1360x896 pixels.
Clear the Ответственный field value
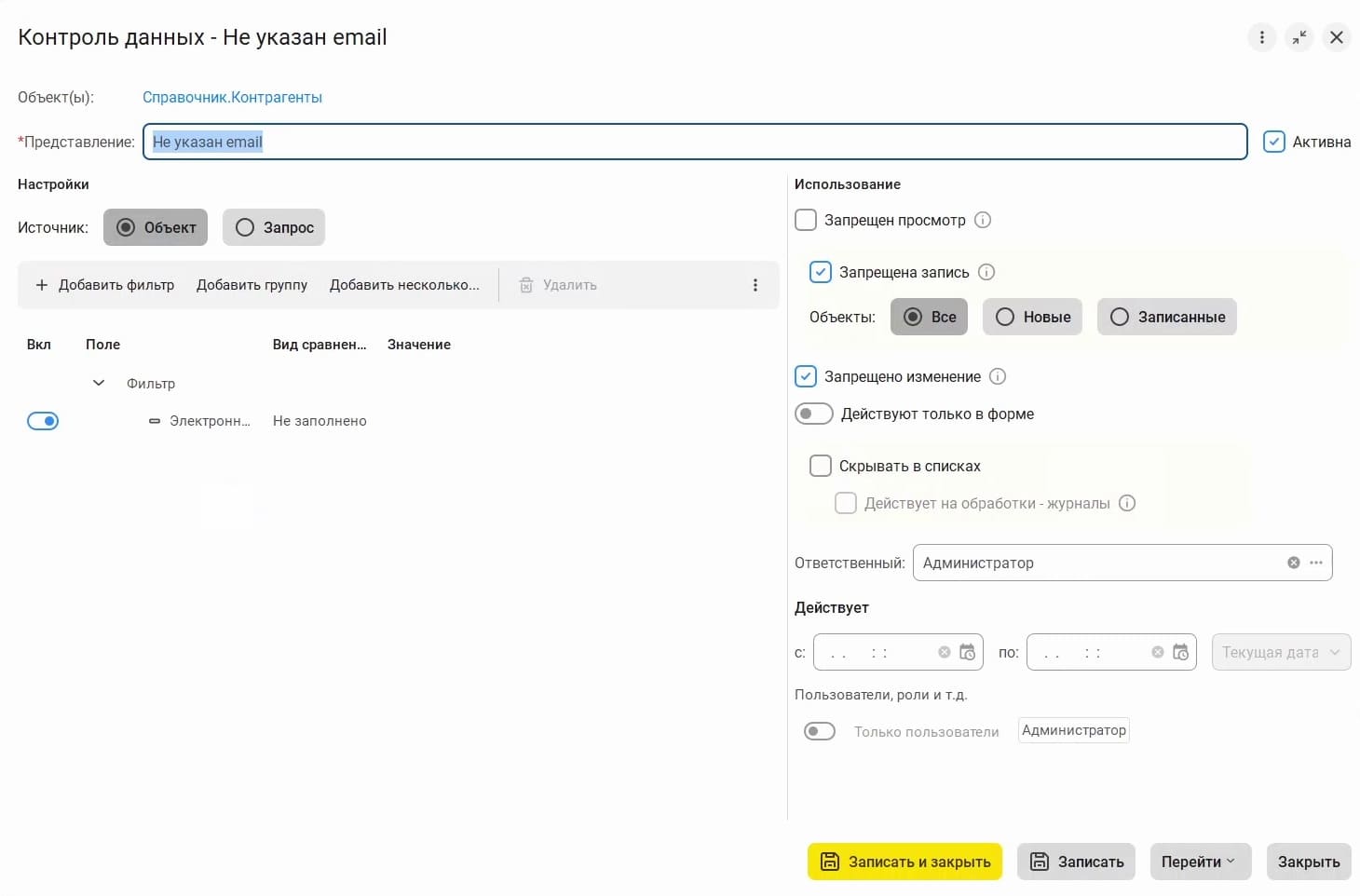click(1293, 563)
